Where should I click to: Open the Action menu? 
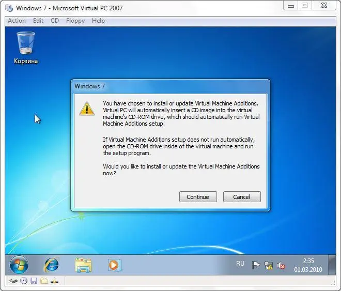click(17, 21)
